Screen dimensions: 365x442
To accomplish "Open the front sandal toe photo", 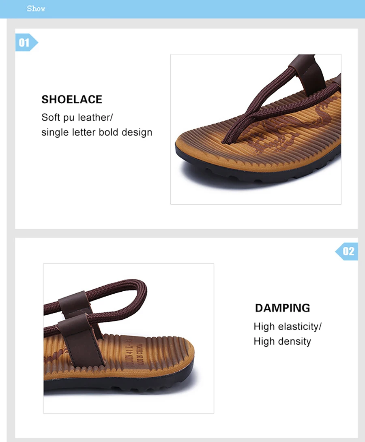I will click(256, 129).
